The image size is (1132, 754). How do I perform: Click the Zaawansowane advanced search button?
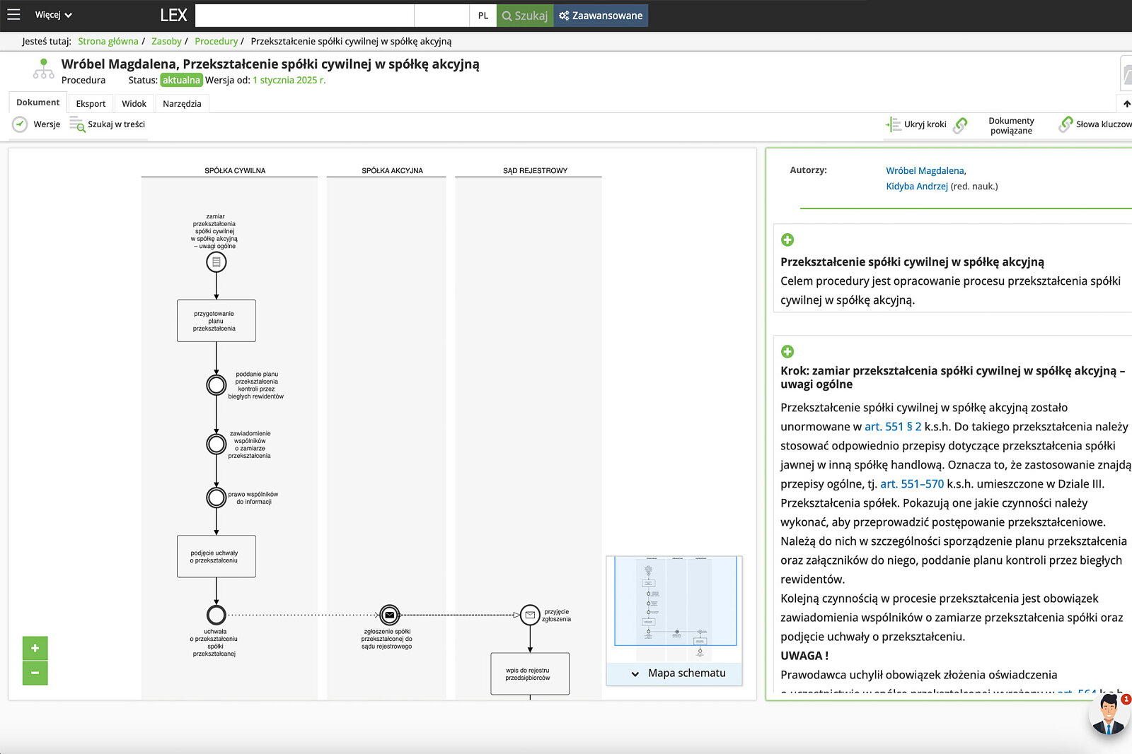[x=601, y=16]
